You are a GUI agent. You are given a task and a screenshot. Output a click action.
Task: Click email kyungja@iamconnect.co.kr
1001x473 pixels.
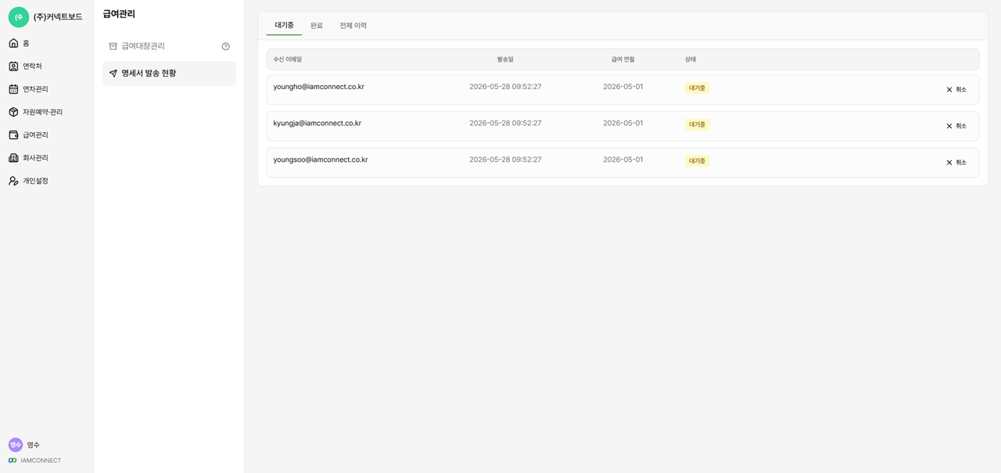pos(318,124)
